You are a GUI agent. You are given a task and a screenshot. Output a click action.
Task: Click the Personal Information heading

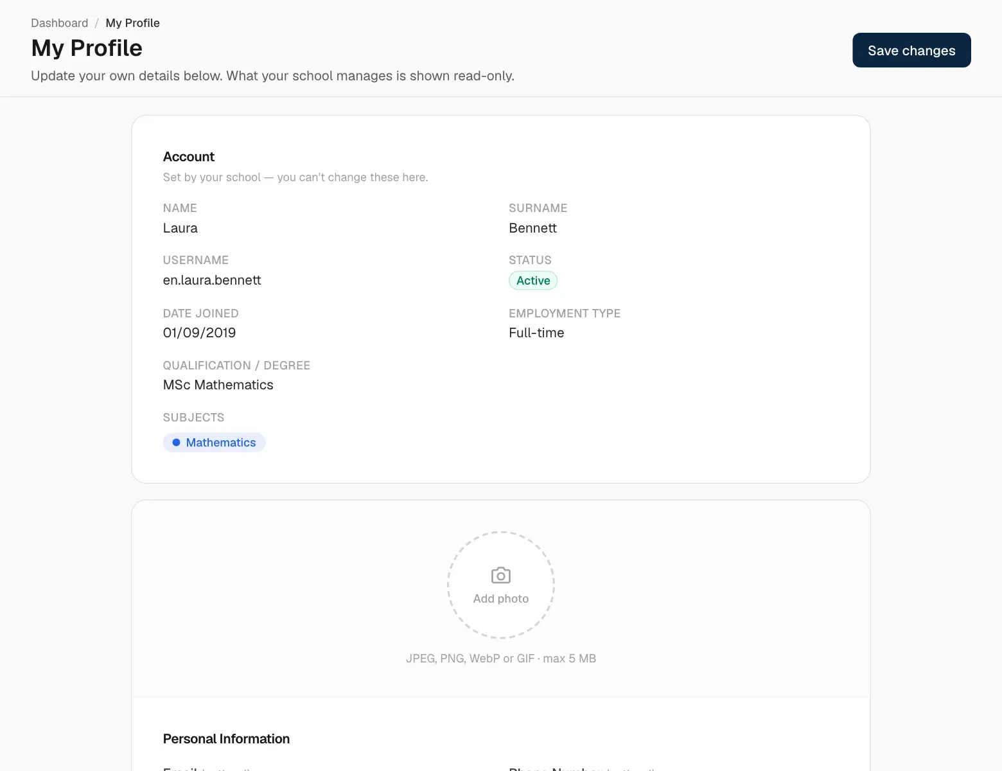(226, 739)
